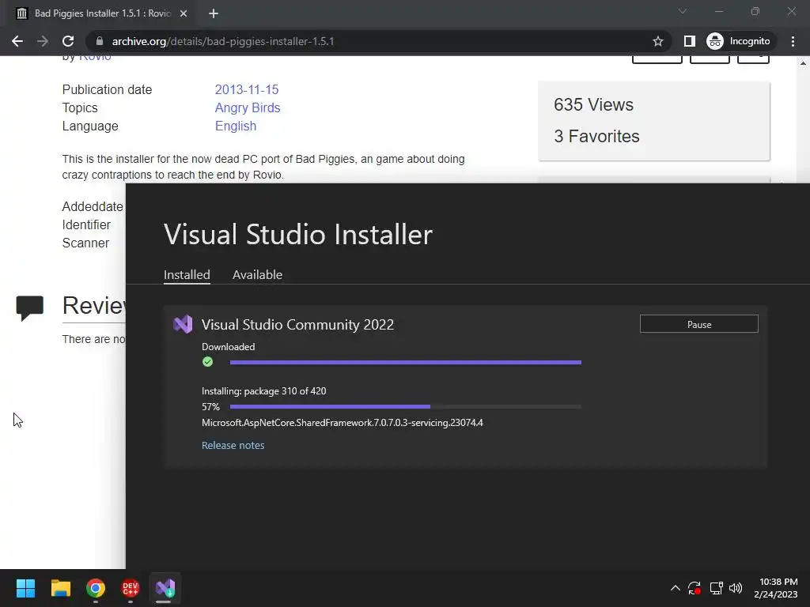810x607 pixels.
Task: Open the 2013-11-15 publication date link
Action: point(247,89)
